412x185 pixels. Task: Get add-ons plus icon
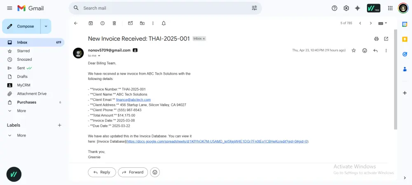[x=405, y=93]
